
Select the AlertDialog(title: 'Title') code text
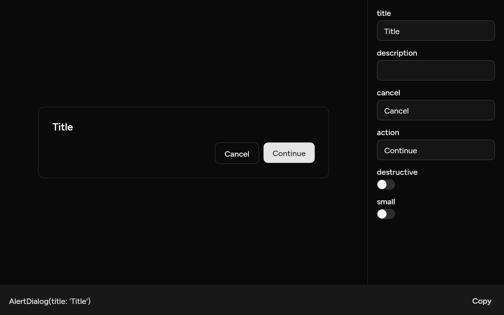point(50,301)
